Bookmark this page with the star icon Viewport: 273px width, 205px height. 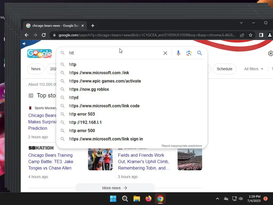[251, 35]
